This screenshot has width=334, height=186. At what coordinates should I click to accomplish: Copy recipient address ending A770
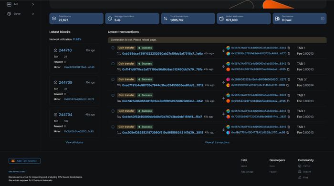289,54
